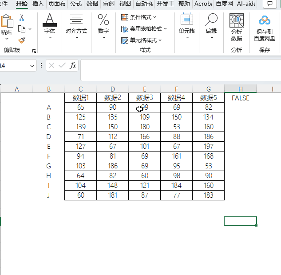Screen dimensions: 281x275
Task: Click the Insert Function fx icon
Action: coord(73,65)
